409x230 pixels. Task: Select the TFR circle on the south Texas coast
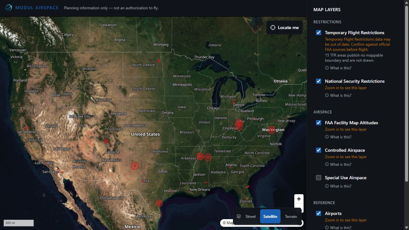159,203
